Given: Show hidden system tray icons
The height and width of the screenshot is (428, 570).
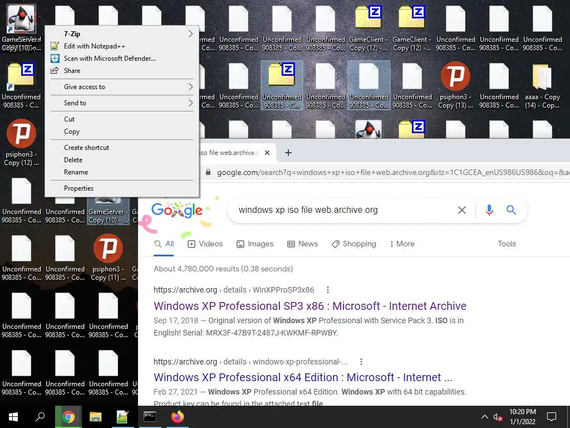Looking at the screenshot, I should [485, 417].
